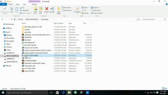Switch to large icons view in status bar
The image size is (168, 95).
click(x=166, y=89)
